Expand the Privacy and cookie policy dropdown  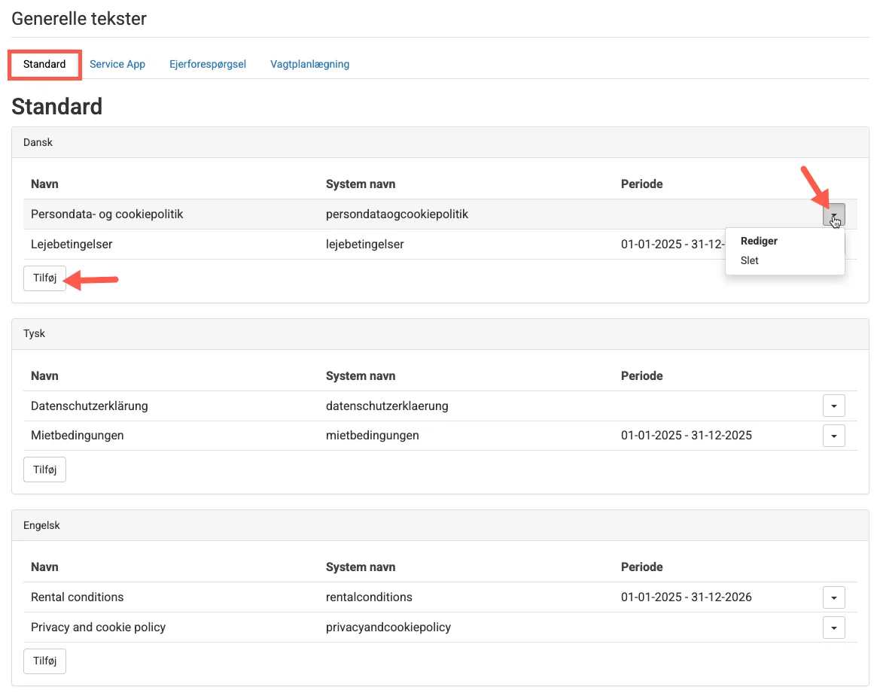click(x=833, y=628)
